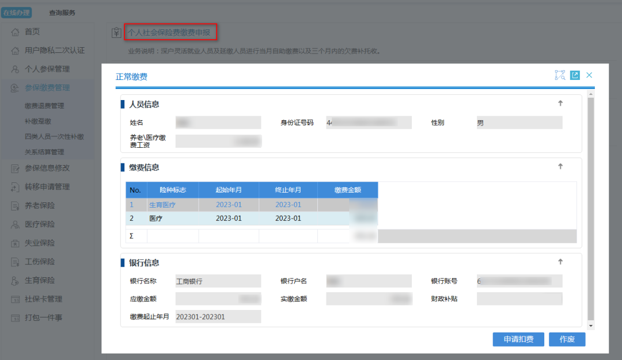
Task: Click the 银行账号 input field
Action: tap(519, 281)
